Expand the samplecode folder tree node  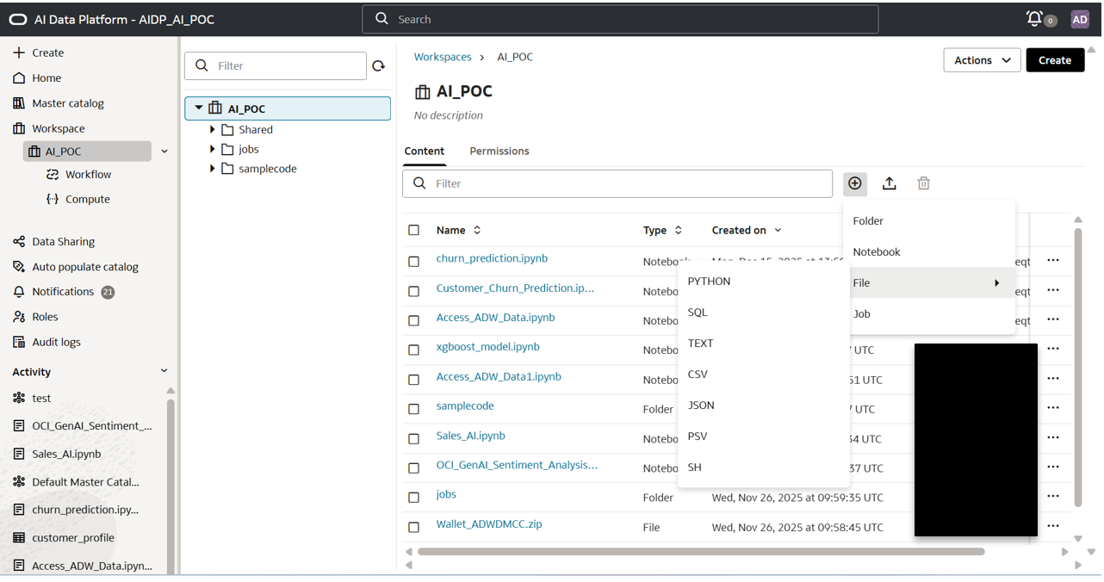coord(213,169)
